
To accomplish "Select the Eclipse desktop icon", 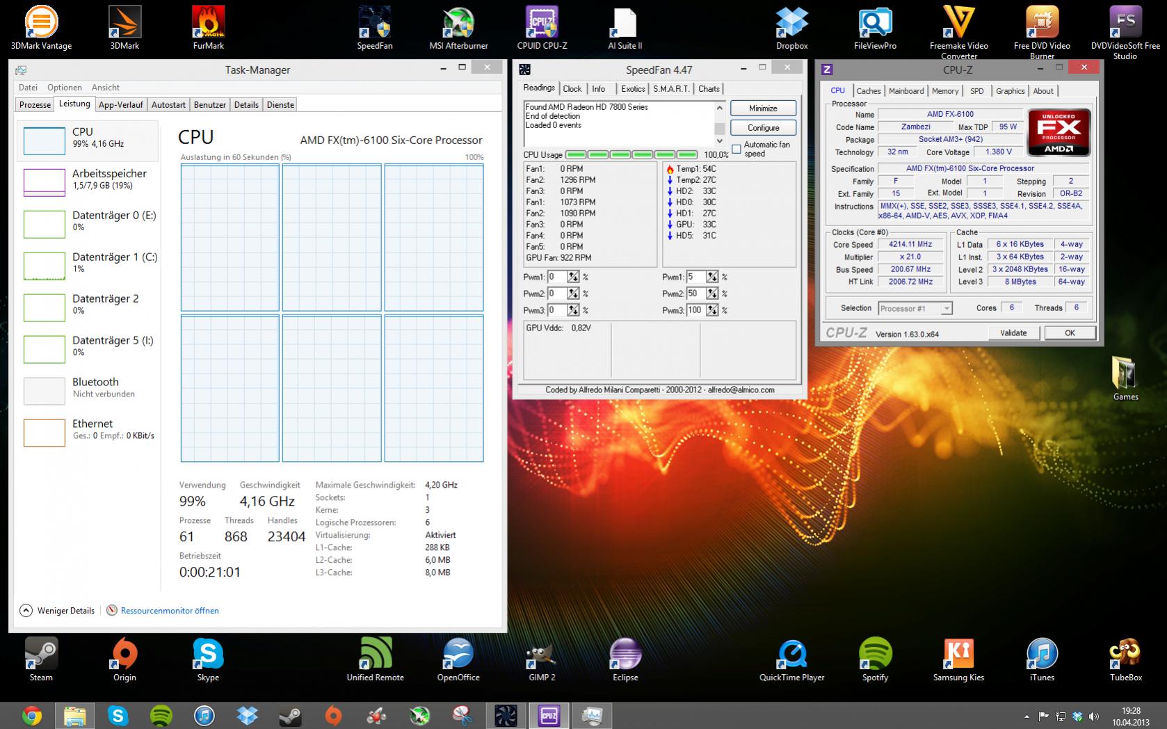I will (625, 659).
